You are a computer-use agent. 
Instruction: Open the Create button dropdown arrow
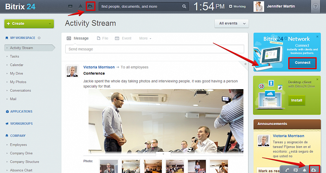(50, 24)
